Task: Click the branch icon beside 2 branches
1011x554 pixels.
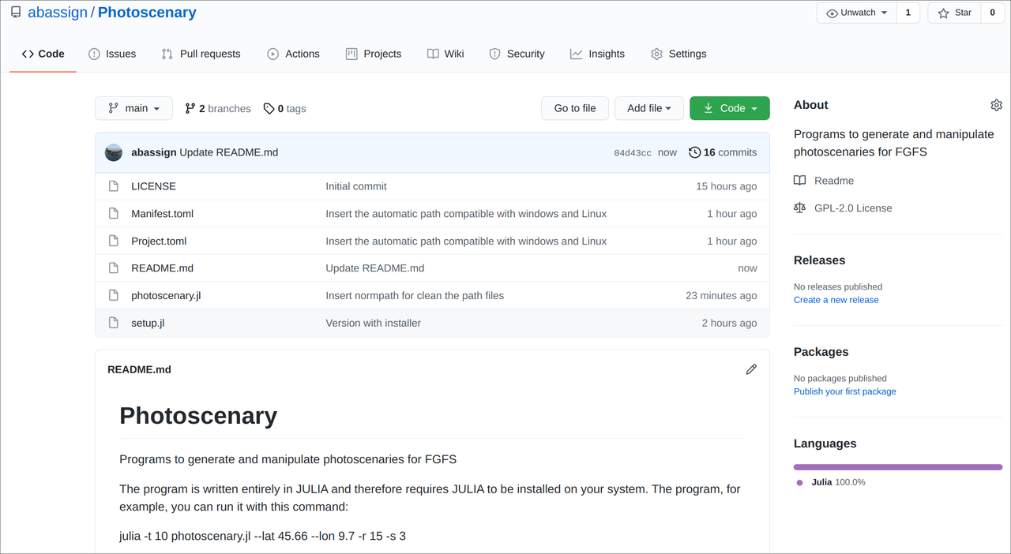Action: coord(190,109)
